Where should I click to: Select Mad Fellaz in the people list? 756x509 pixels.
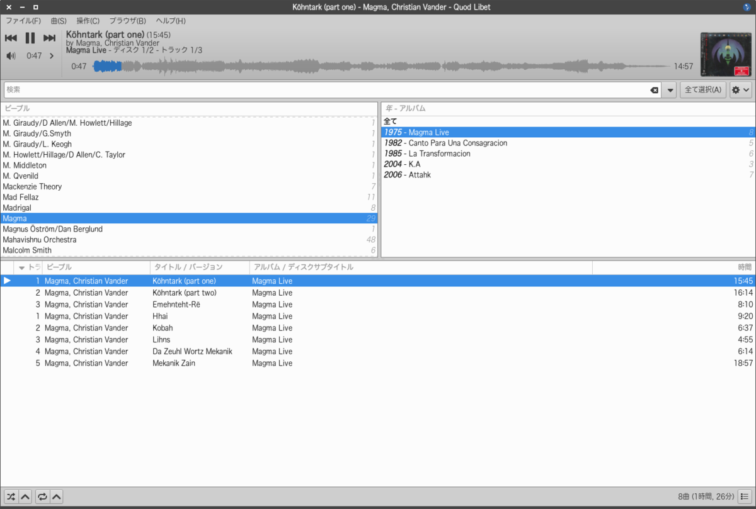point(189,197)
